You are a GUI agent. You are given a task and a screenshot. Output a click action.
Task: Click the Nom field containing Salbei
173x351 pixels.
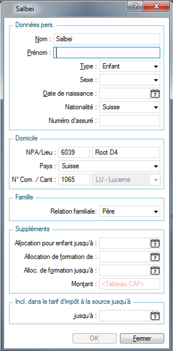[107, 39]
